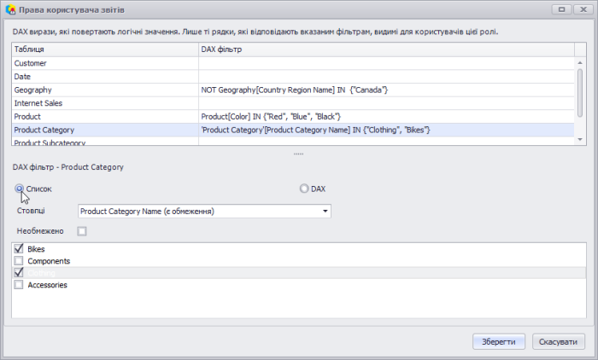The height and width of the screenshot is (360, 598).
Task: Click the Internet Sales table row
Action: [104, 103]
